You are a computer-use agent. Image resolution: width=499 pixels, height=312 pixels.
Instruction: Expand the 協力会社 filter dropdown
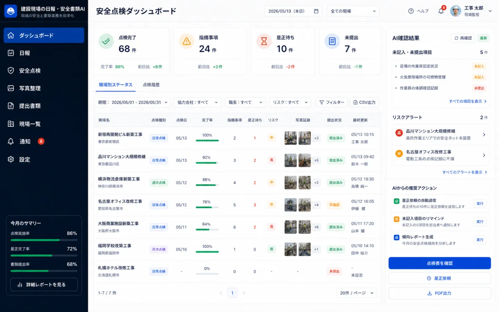click(x=198, y=102)
